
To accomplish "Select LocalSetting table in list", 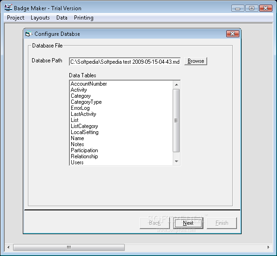I will click(x=121, y=132).
